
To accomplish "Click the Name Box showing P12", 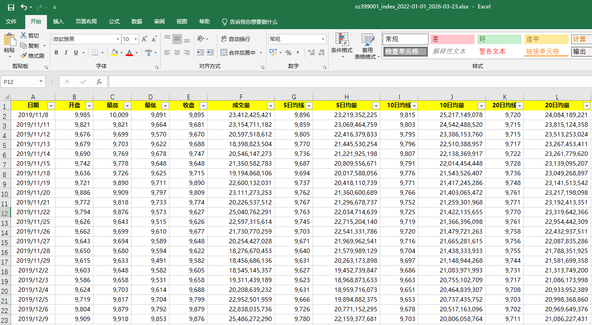I will tap(20, 82).
